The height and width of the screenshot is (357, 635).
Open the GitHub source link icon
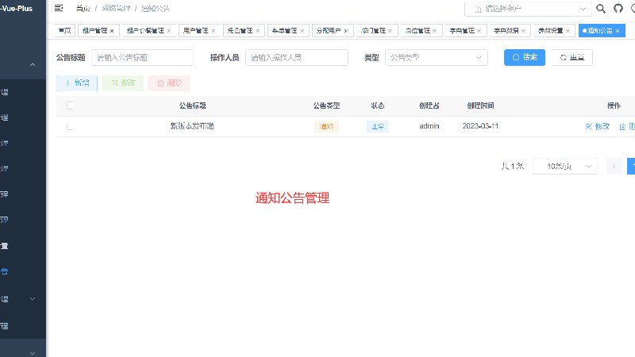tap(618, 9)
